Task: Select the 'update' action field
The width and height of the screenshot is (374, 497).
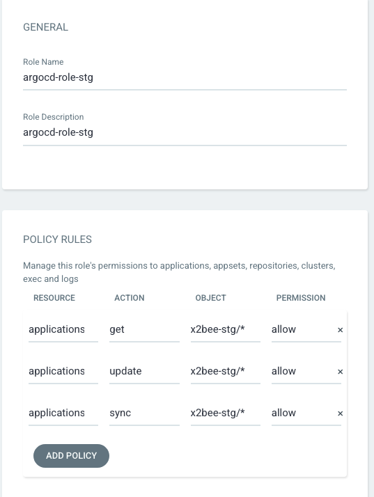Action: pos(144,371)
